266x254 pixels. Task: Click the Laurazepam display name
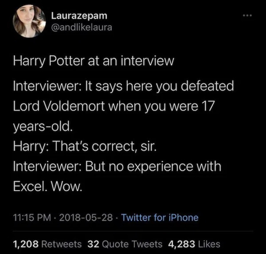pyautogui.click(x=79, y=15)
